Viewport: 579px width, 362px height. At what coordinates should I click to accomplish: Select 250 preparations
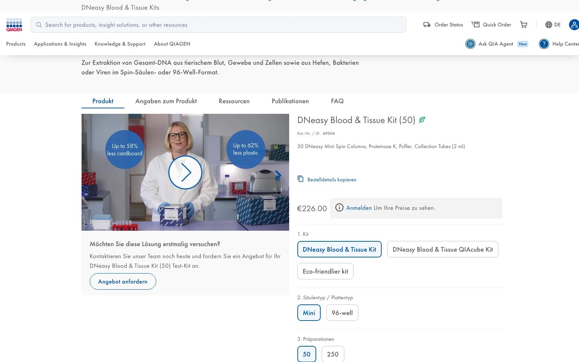pyautogui.click(x=333, y=354)
